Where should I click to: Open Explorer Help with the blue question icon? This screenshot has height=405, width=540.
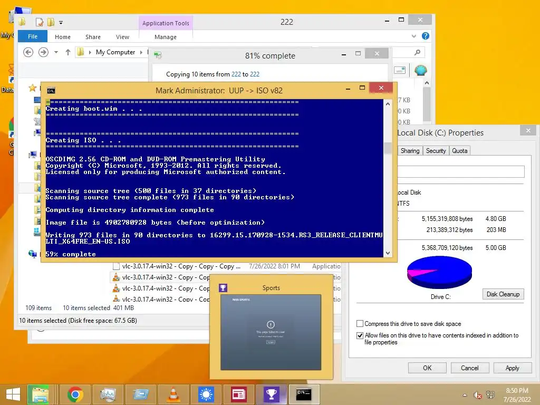pyautogui.click(x=426, y=36)
